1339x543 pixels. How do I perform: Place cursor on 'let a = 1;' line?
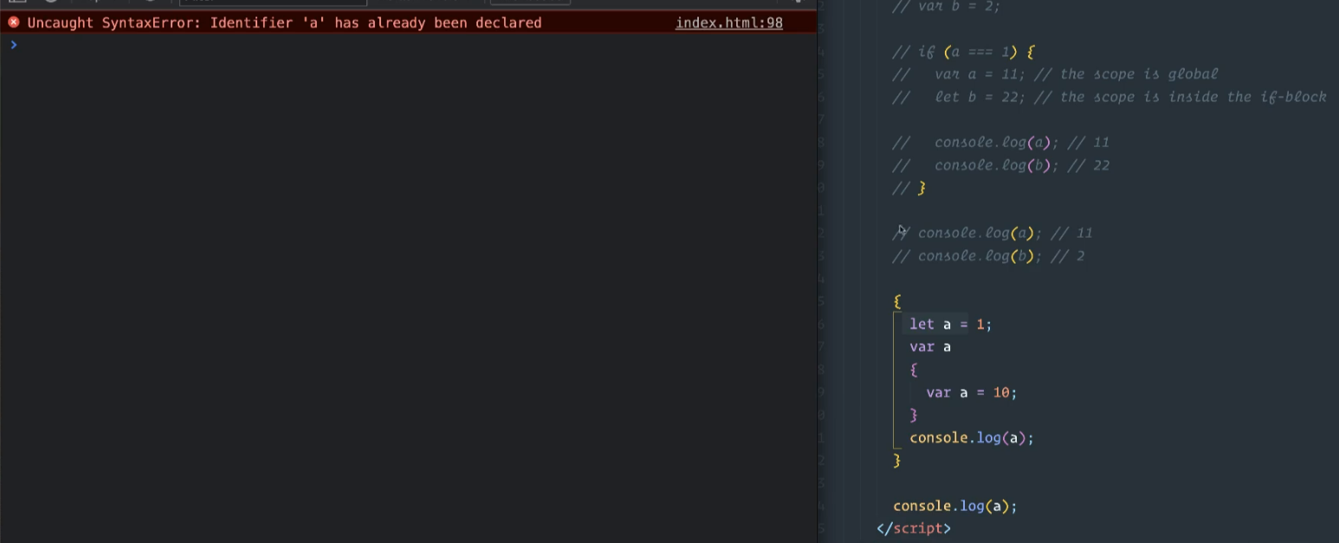950,324
